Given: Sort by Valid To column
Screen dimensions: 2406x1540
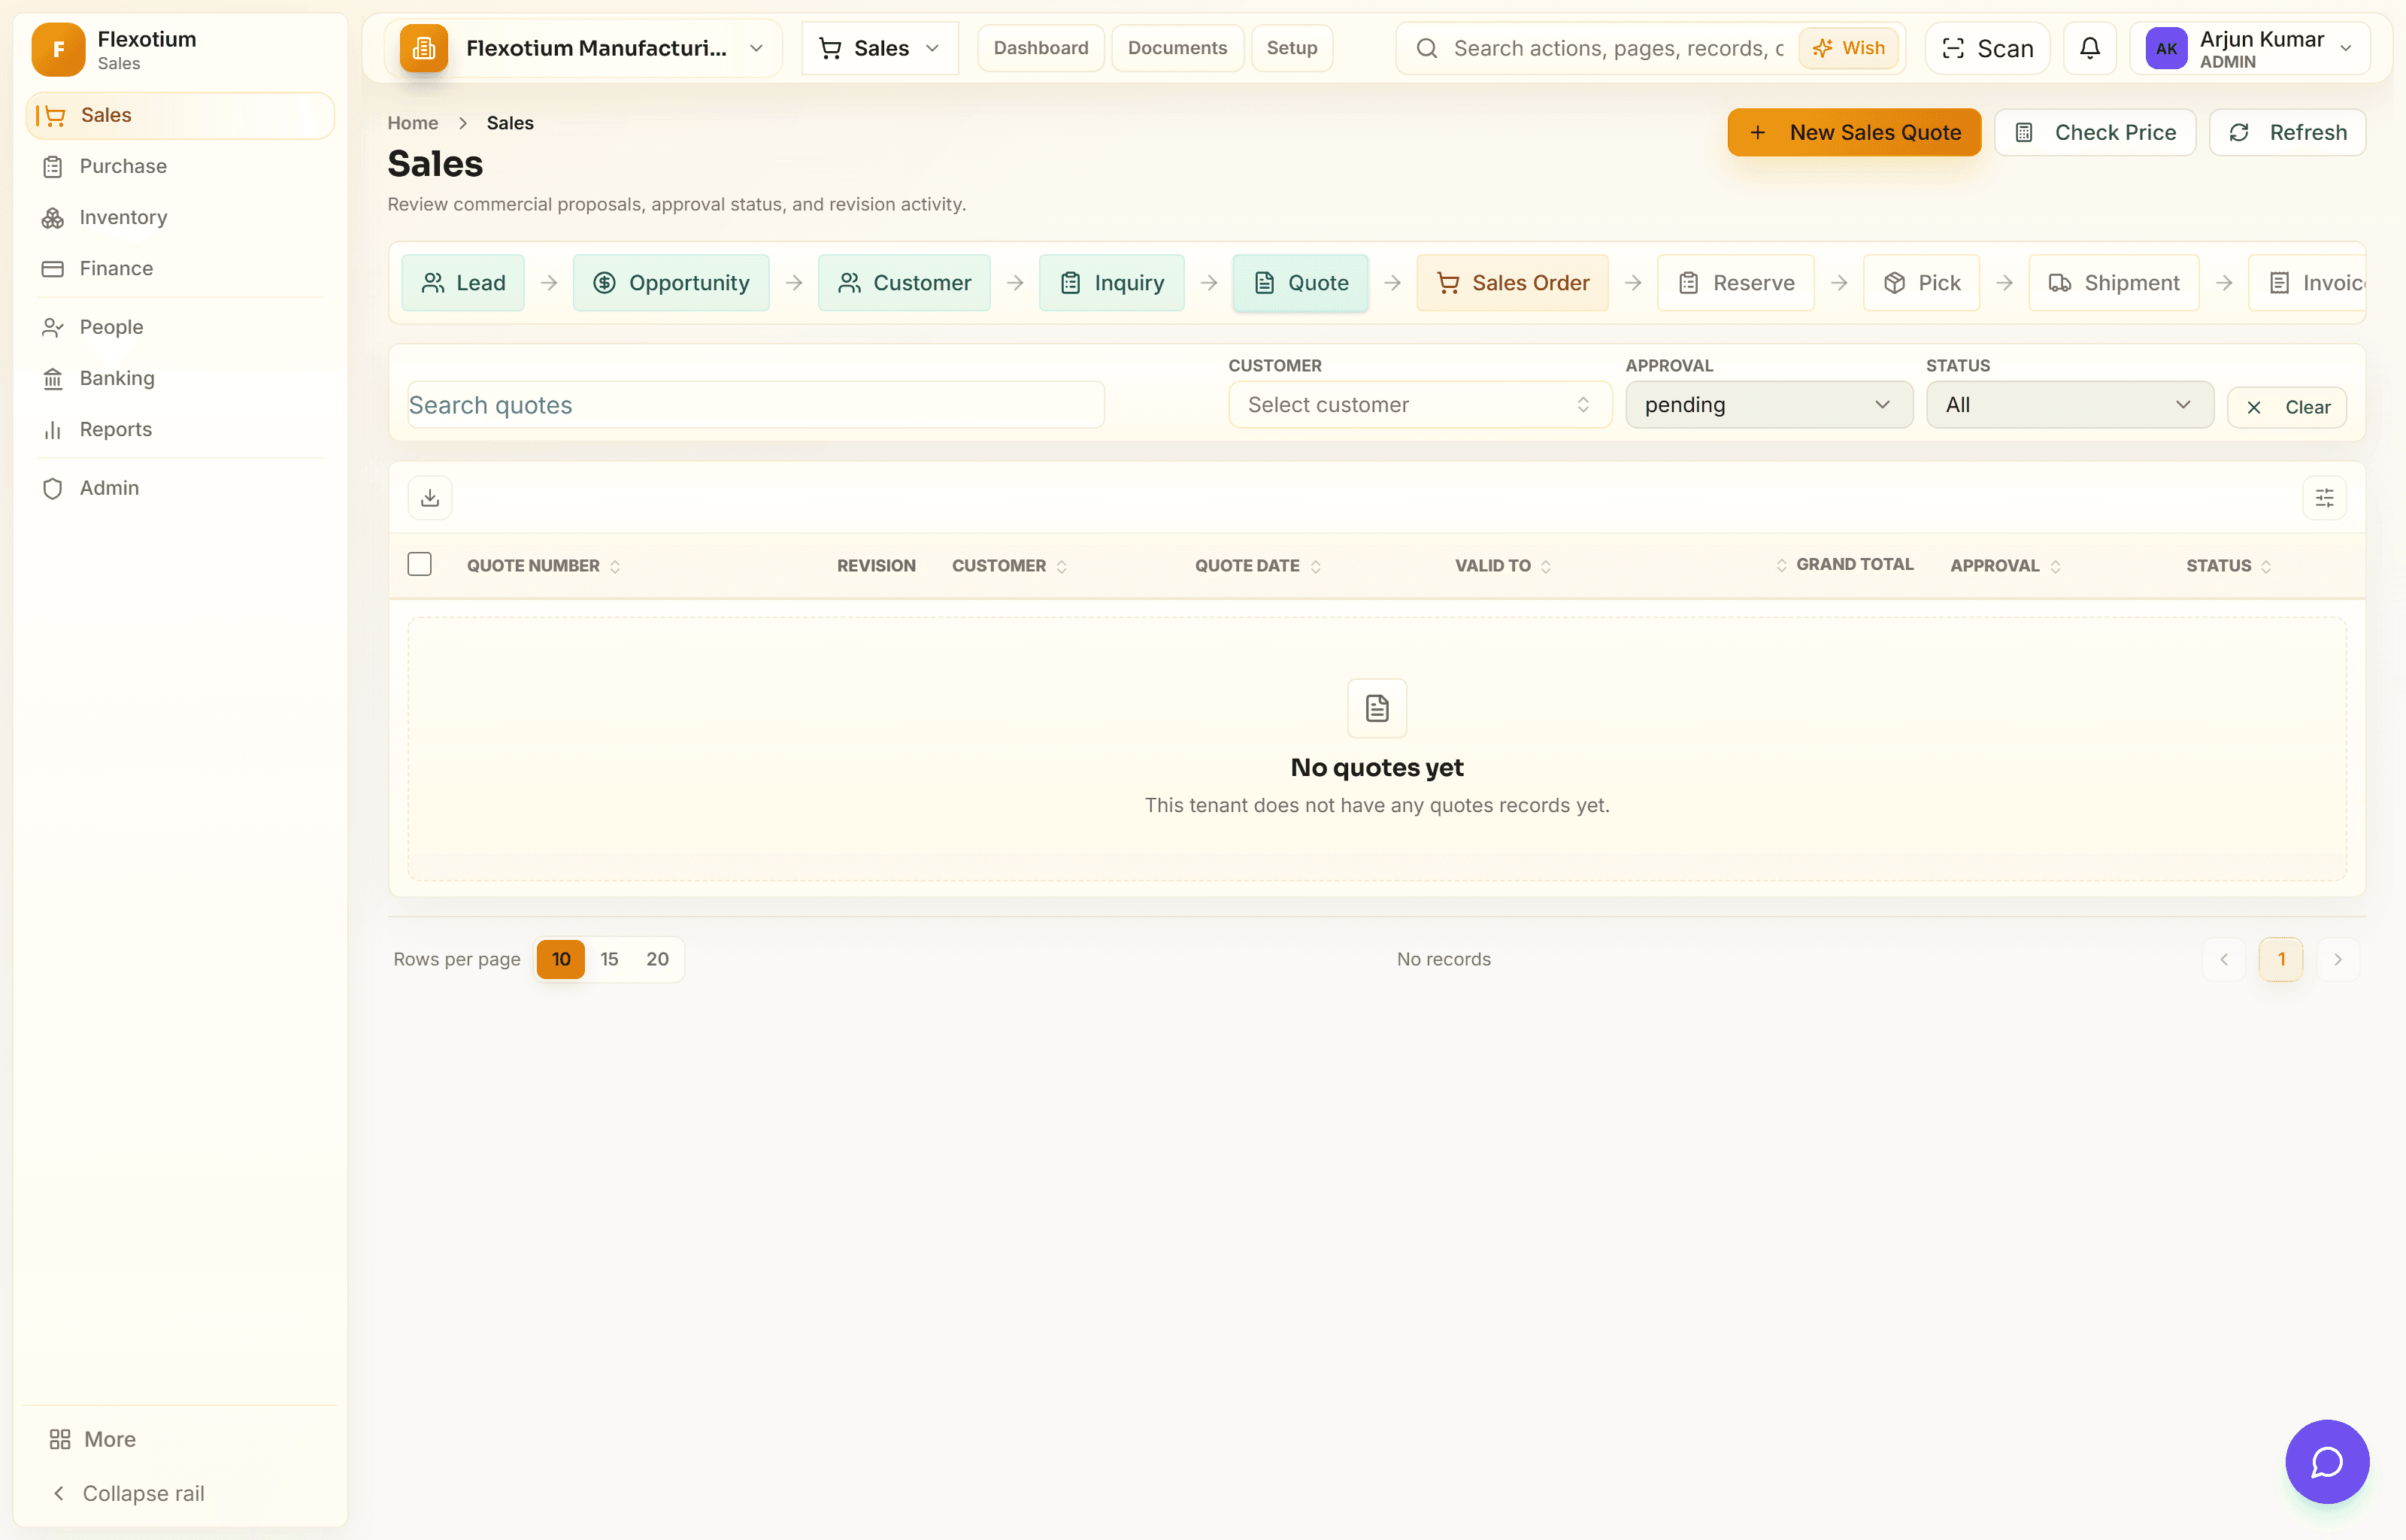Looking at the screenshot, I should pos(1504,566).
